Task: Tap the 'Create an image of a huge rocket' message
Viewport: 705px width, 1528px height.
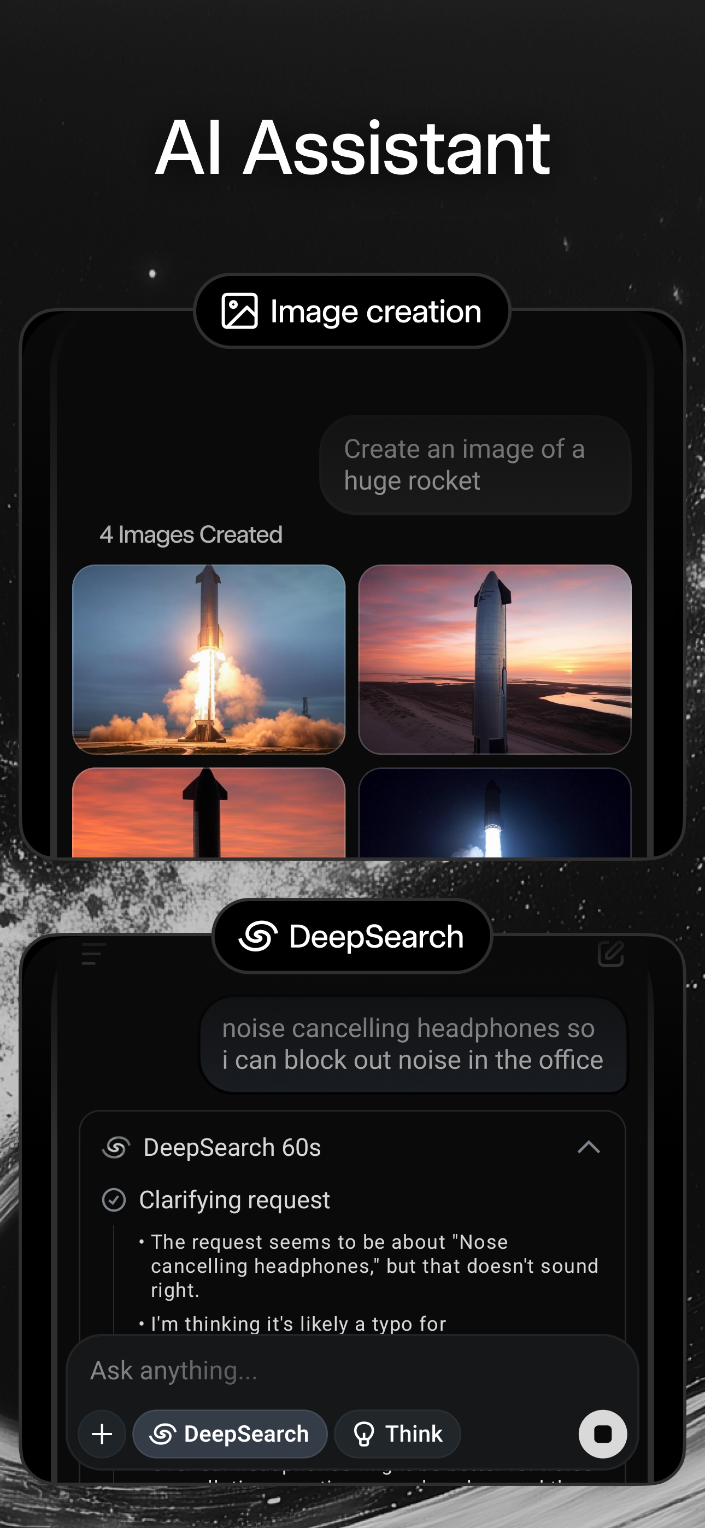Action: point(475,465)
